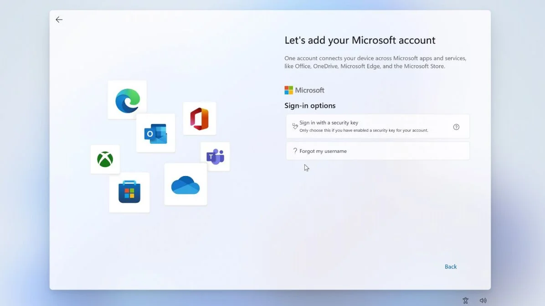The image size is (545, 306).
Task: Select the Xbox icon
Action: pos(105,159)
